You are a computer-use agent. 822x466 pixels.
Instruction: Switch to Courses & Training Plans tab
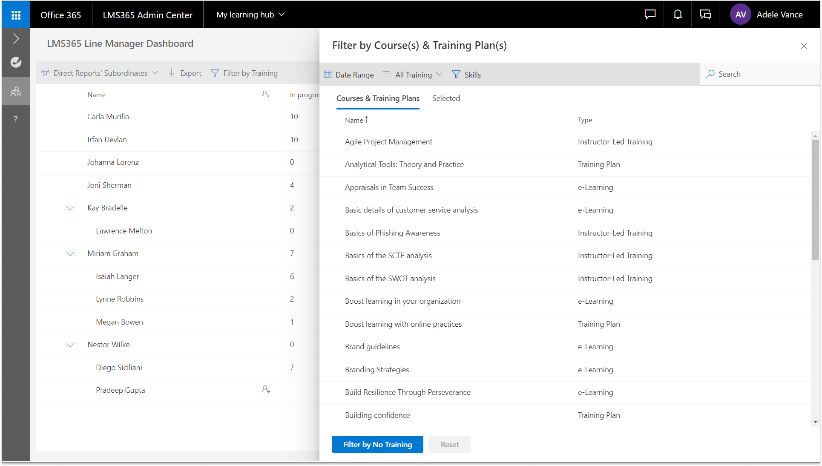click(378, 98)
